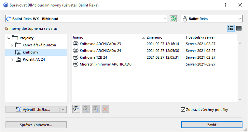The image size is (248, 132).
Task: Open the BIMcloud server dropdown
Action: pyautogui.click(x=165, y=19)
